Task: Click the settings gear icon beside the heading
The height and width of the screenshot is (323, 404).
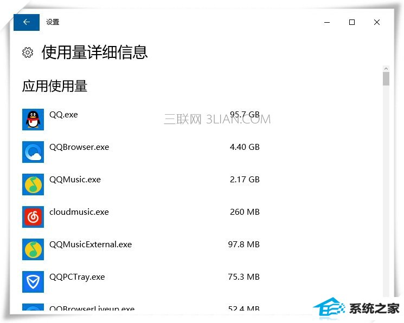Action: [28, 52]
